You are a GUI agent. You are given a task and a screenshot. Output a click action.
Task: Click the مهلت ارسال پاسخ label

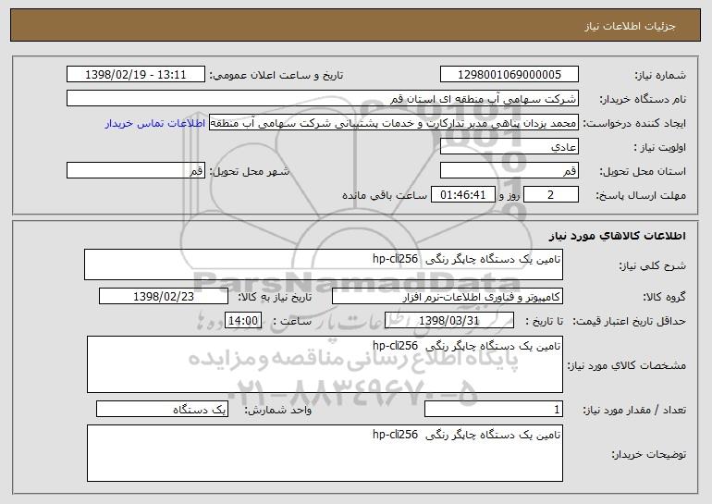641,196
